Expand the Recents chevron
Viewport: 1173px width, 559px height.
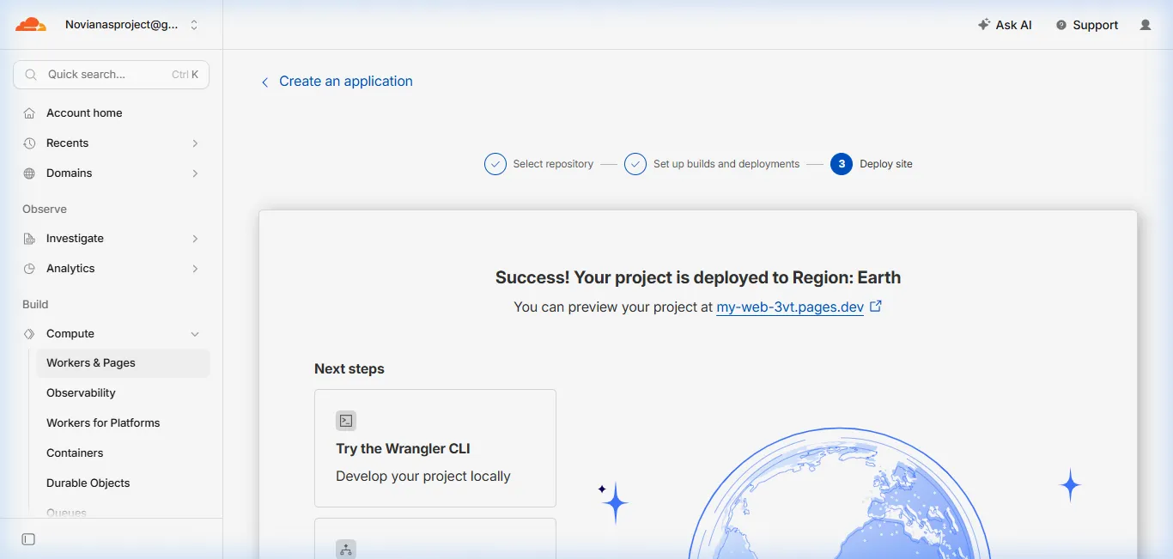[x=195, y=143]
